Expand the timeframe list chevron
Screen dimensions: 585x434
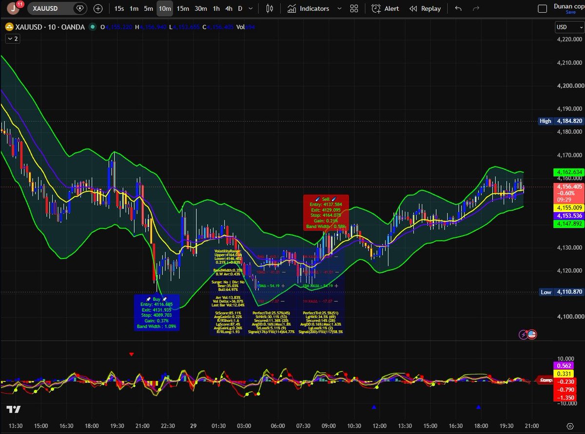tap(251, 8)
